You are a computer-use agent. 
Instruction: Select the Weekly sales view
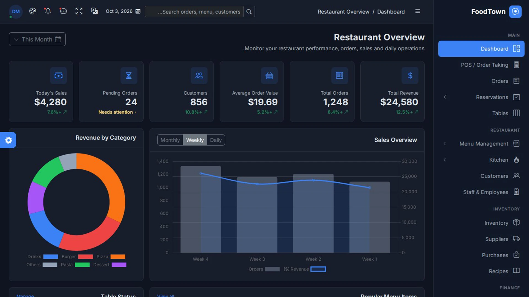pos(195,140)
